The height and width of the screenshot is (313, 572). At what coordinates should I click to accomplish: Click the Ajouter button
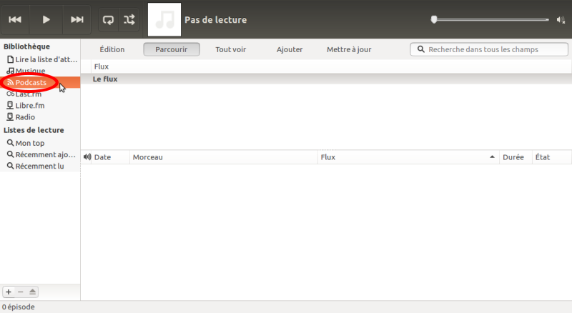tap(290, 49)
